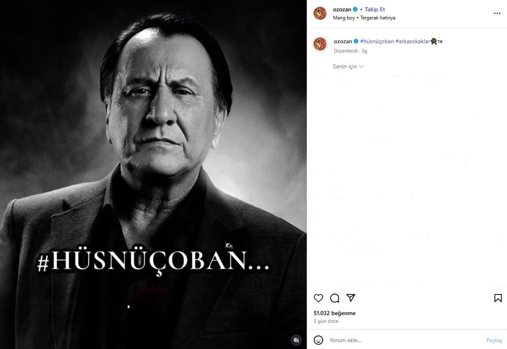Unmute the video with the speaker icon
Screen dimensions: 507x349
[297, 339]
